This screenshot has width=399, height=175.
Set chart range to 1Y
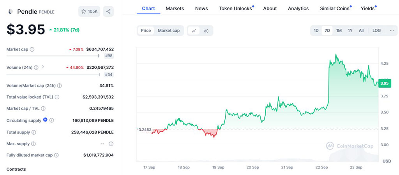pos(350,31)
